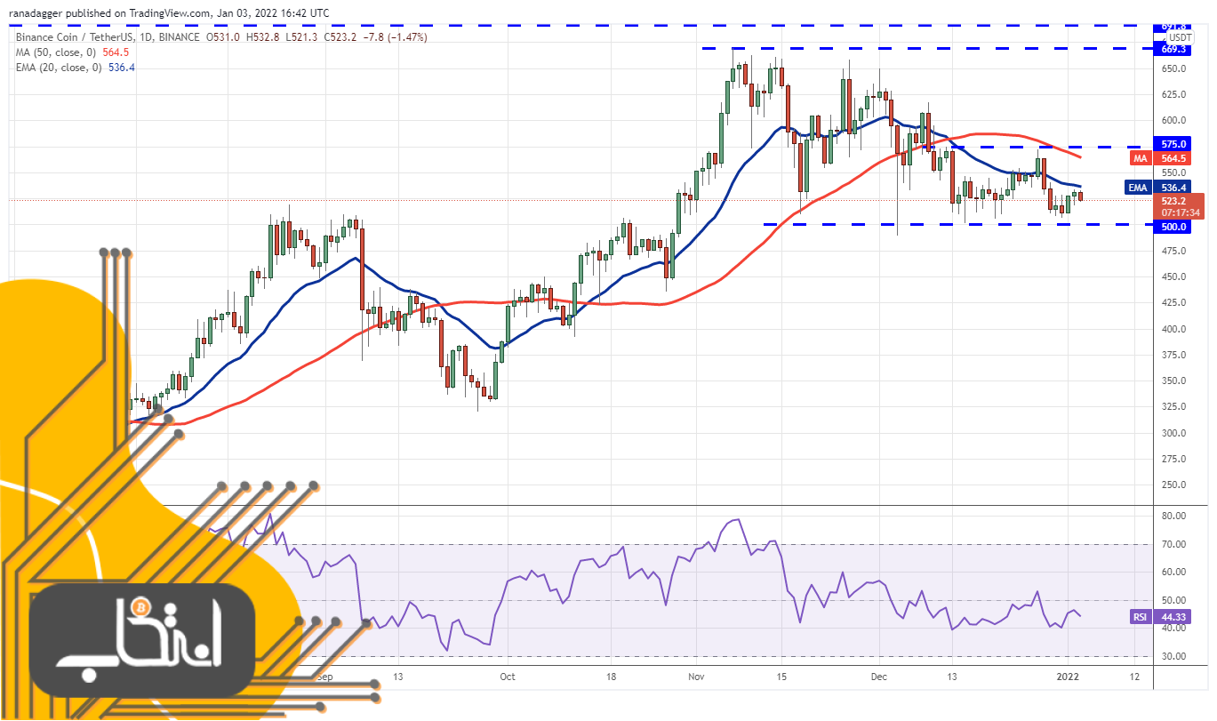Click the 2022 date axis label
The height and width of the screenshot is (721, 1217).
1069,677
